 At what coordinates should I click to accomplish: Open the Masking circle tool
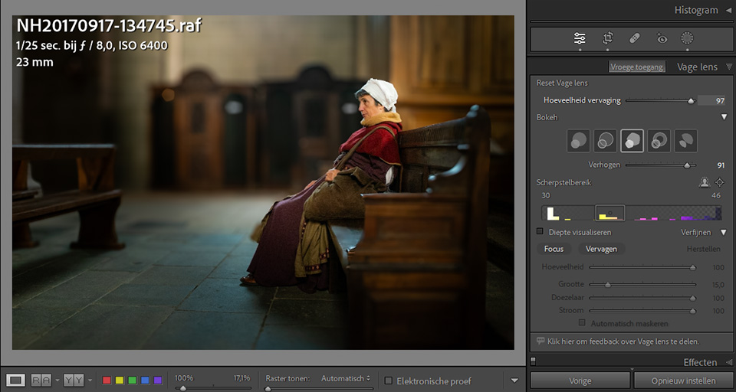click(687, 38)
